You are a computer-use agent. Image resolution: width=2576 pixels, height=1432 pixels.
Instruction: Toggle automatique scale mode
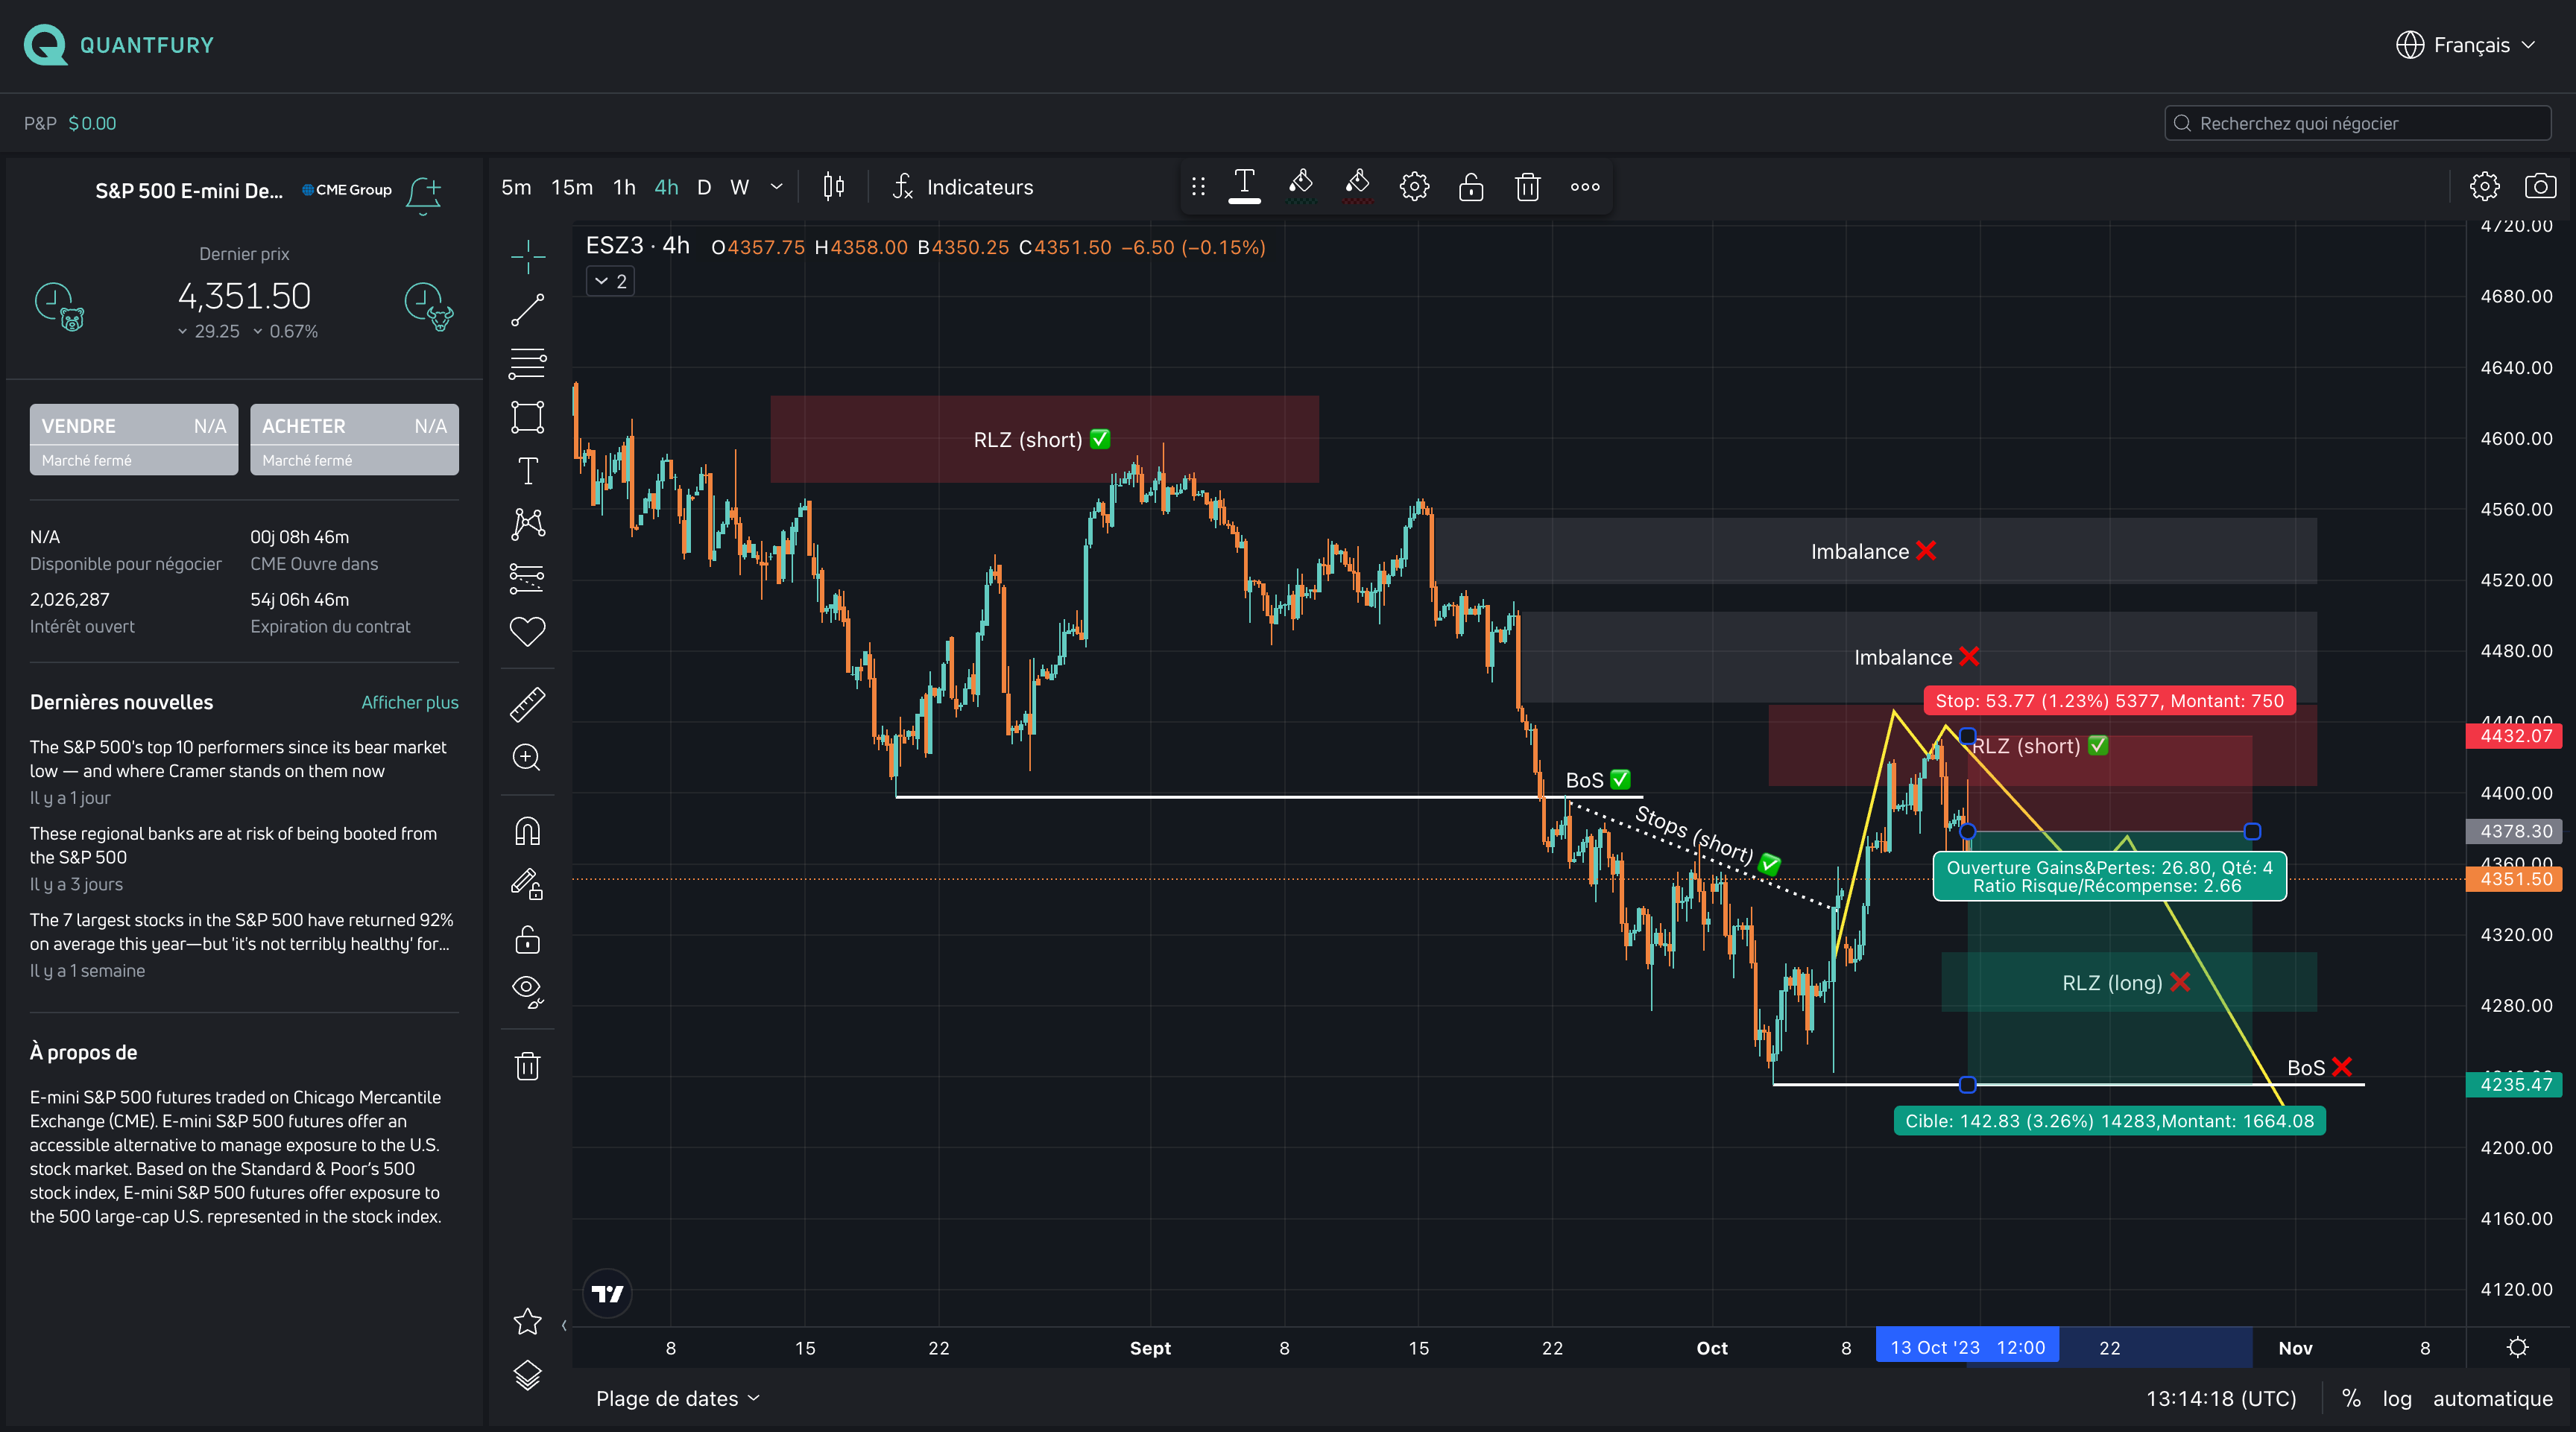2492,1399
